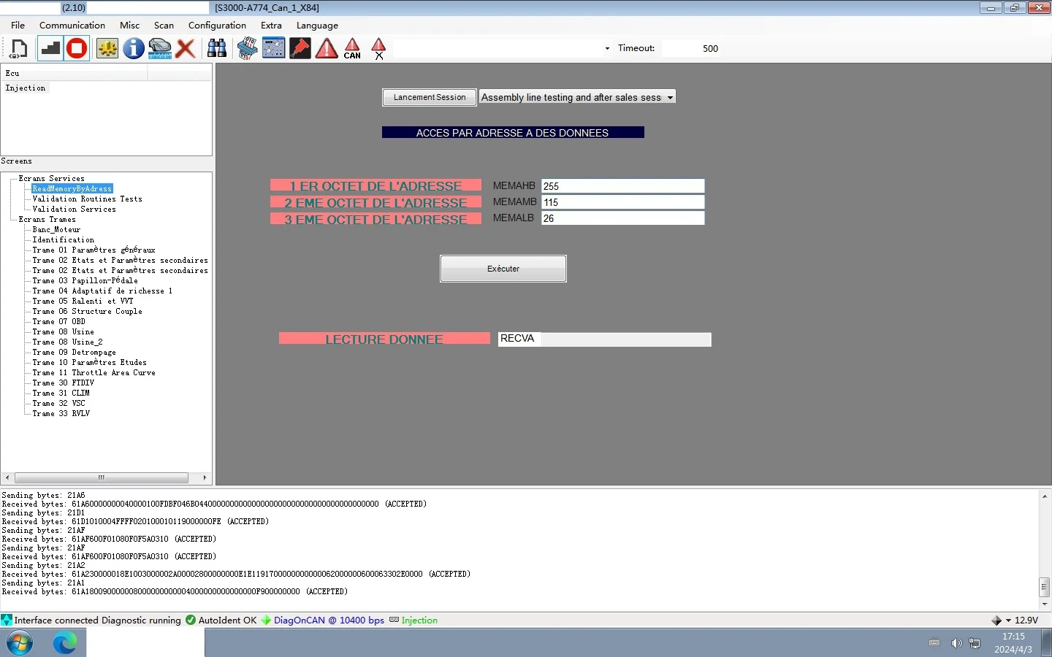Open the session type dropdown

[x=669, y=97]
